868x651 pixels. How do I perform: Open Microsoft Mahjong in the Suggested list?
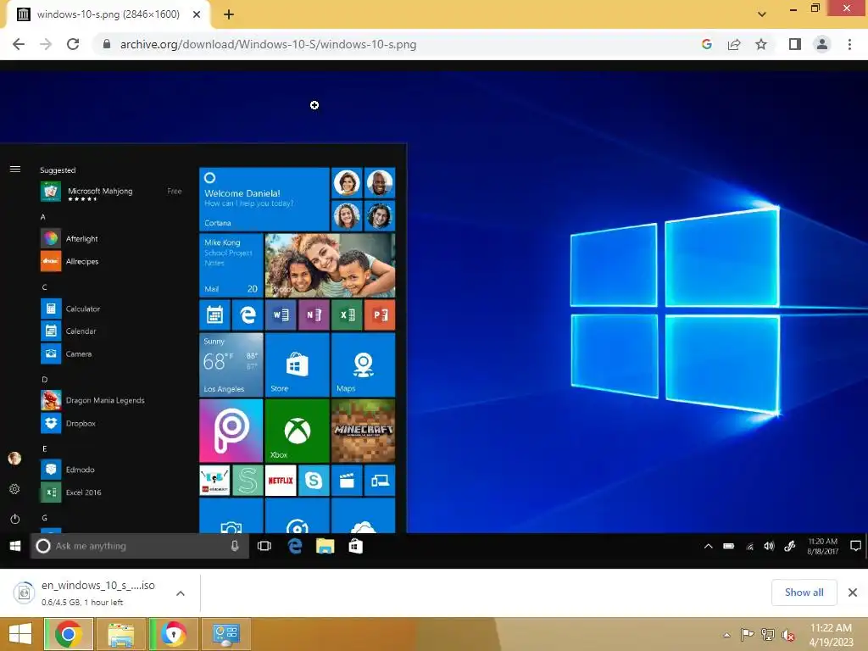pos(111,192)
